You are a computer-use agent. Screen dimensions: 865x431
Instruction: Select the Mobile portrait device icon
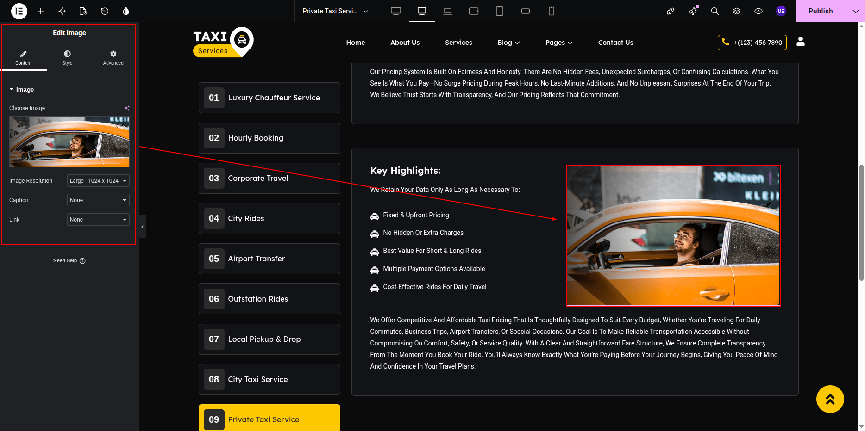point(552,11)
